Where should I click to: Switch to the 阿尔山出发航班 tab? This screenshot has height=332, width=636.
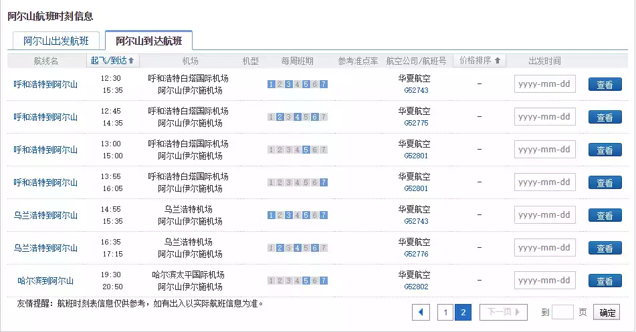click(x=56, y=41)
